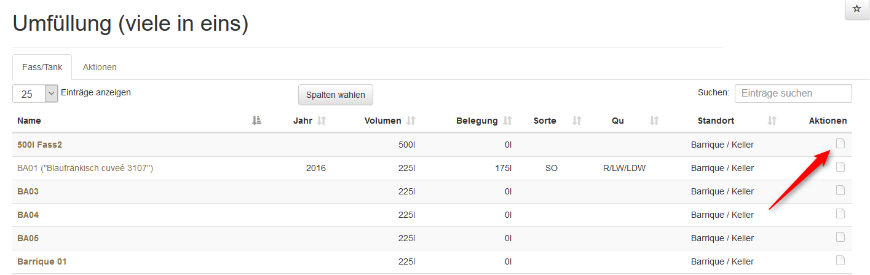
Task: Click the action icon for Barrique 01
Action: (x=840, y=260)
